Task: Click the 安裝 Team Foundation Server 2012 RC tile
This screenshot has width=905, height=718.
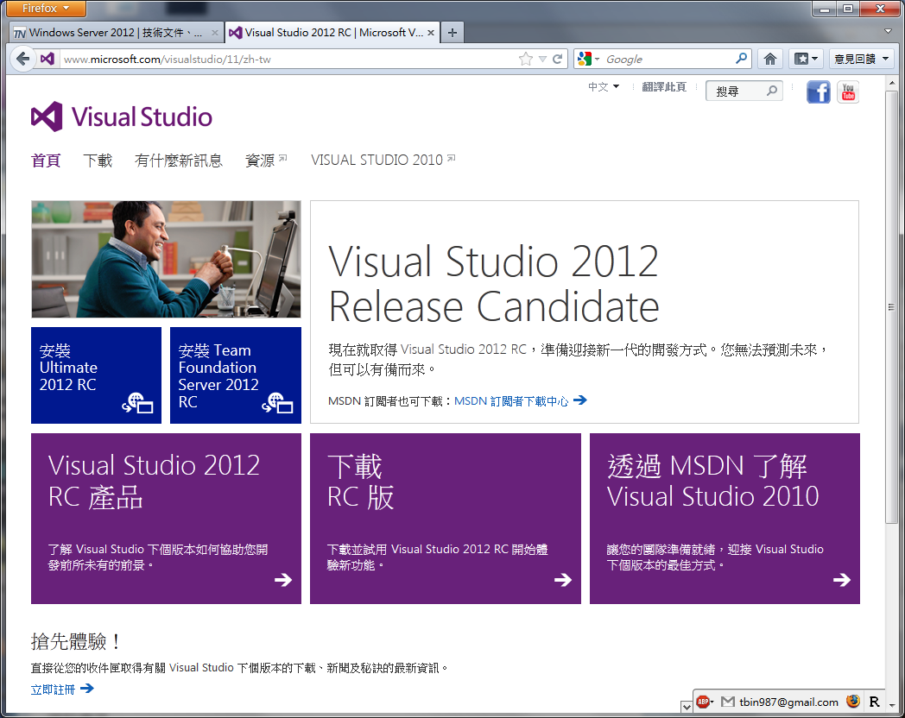Action: pos(236,375)
